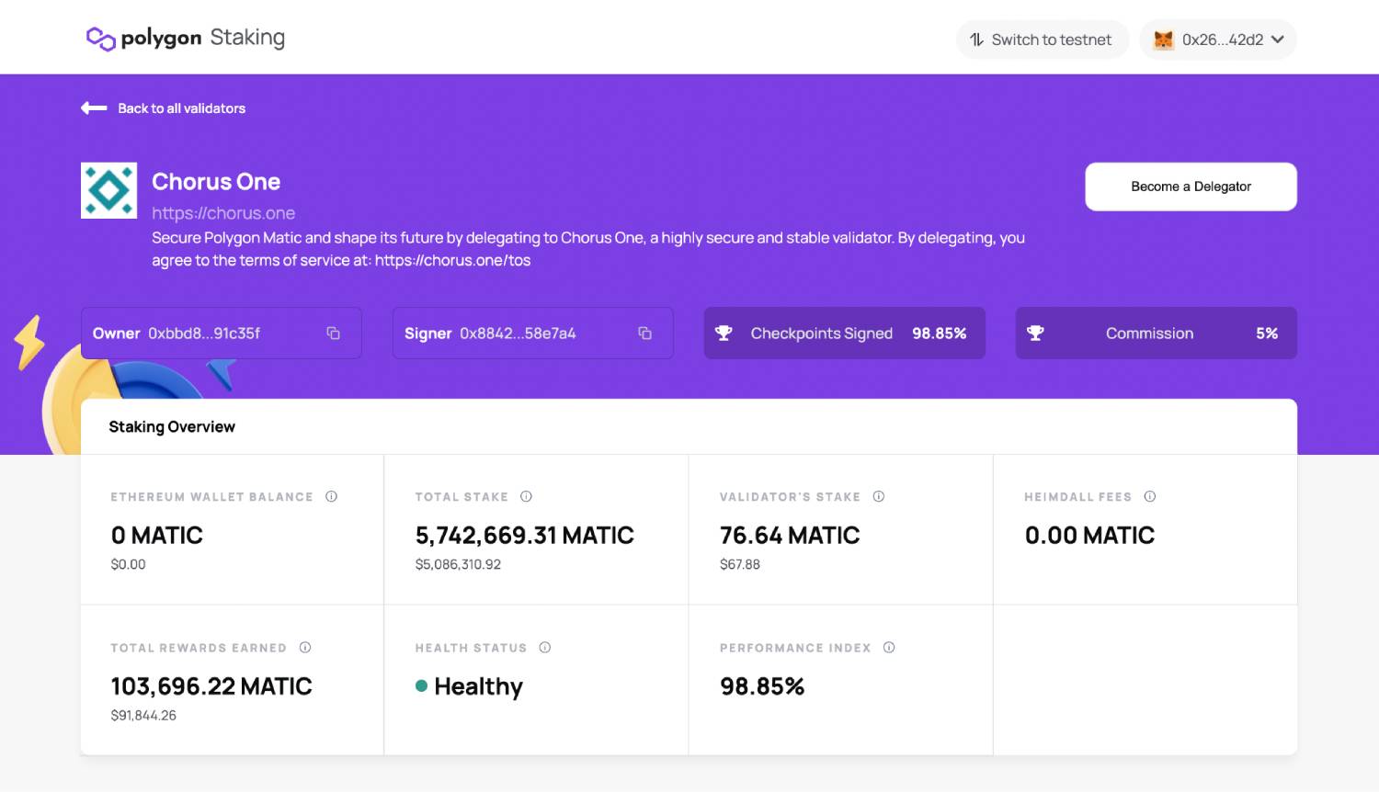The width and height of the screenshot is (1379, 792).
Task: Click the 103,696.22 MATIC rewards value
Action: [211, 686]
